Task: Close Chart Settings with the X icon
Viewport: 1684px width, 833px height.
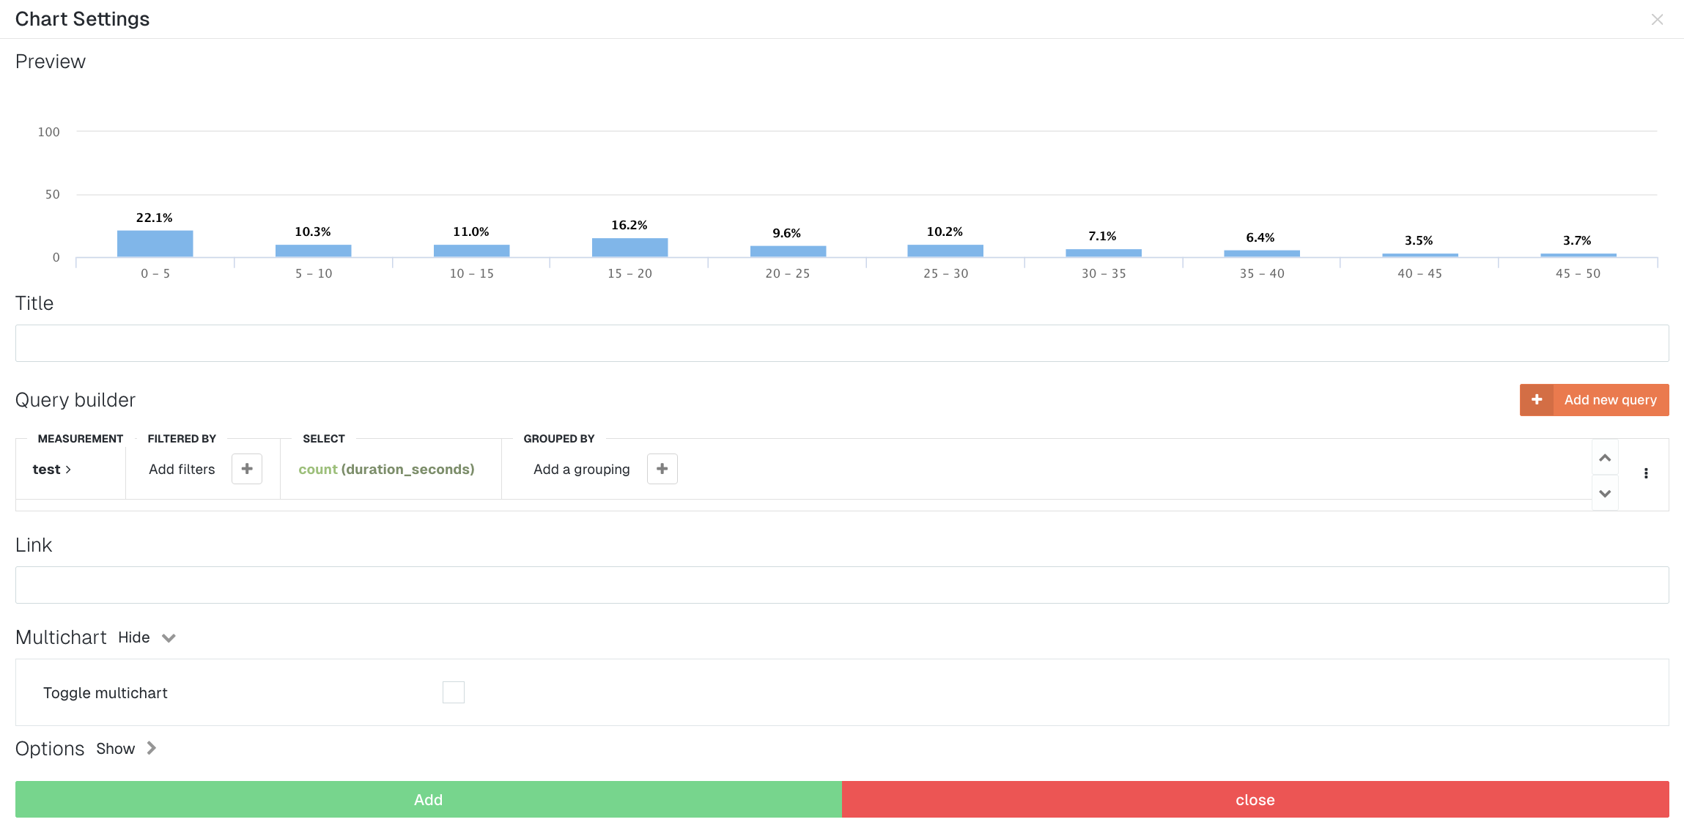Action: coord(1657,20)
